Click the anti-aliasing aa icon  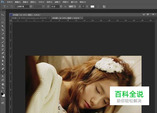[65, 7]
